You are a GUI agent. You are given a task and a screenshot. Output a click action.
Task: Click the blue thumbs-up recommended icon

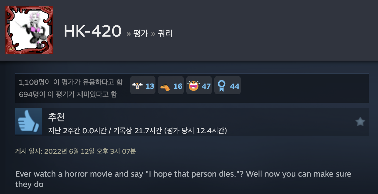click(x=29, y=121)
